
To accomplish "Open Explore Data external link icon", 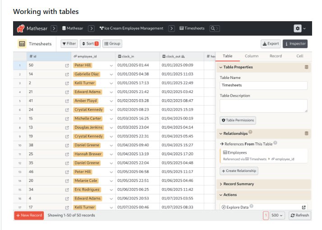I will [304, 207].
